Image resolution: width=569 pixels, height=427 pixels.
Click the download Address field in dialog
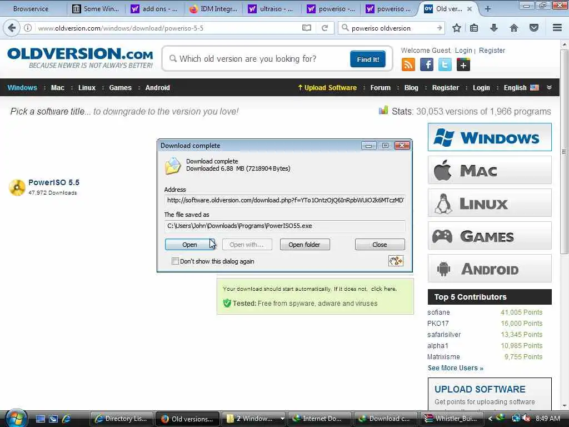pos(285,200)
